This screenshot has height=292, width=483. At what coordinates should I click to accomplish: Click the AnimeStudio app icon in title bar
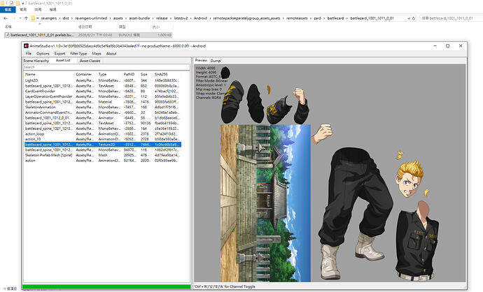[27, 46]
